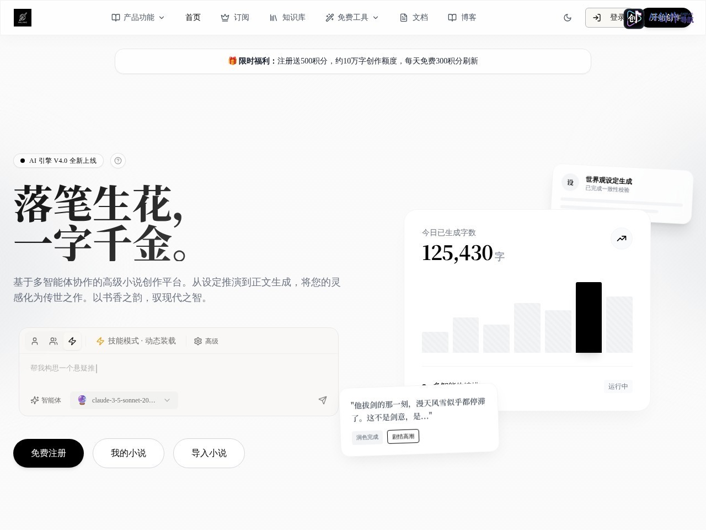This screenshot has height=530, width=706.
Task: Open the 首页 nav item
Action: point(193,18)
